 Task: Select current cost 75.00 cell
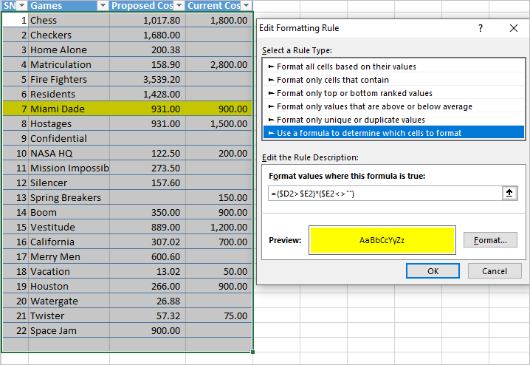tap(219, 315)
